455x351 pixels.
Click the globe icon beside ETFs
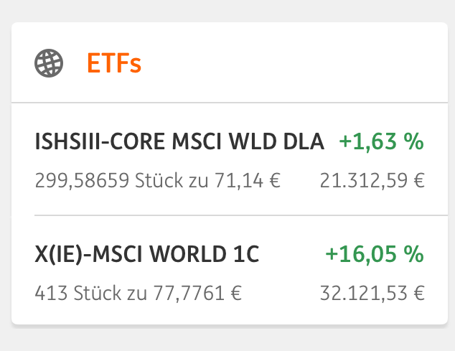(x=50, y=63)
